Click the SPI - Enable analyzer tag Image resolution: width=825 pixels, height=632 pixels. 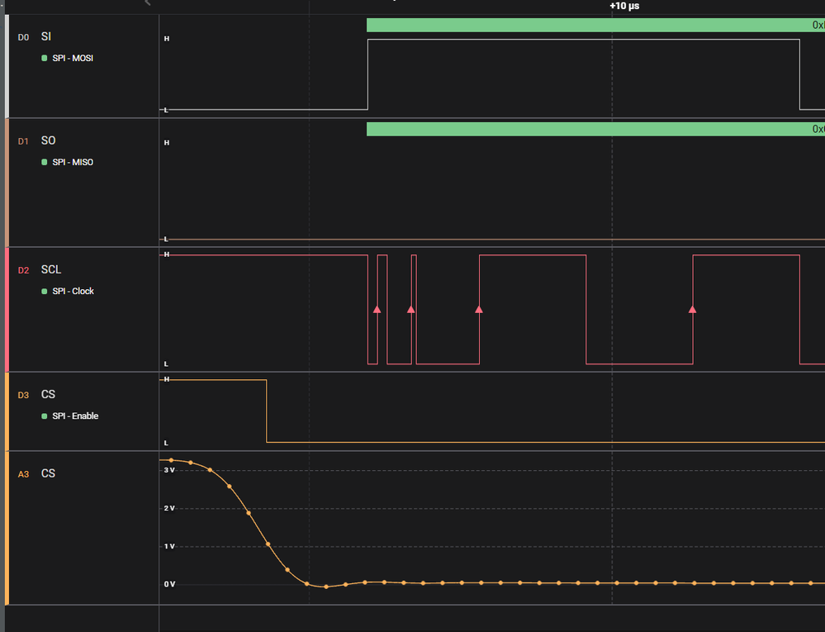pos(75,416)
